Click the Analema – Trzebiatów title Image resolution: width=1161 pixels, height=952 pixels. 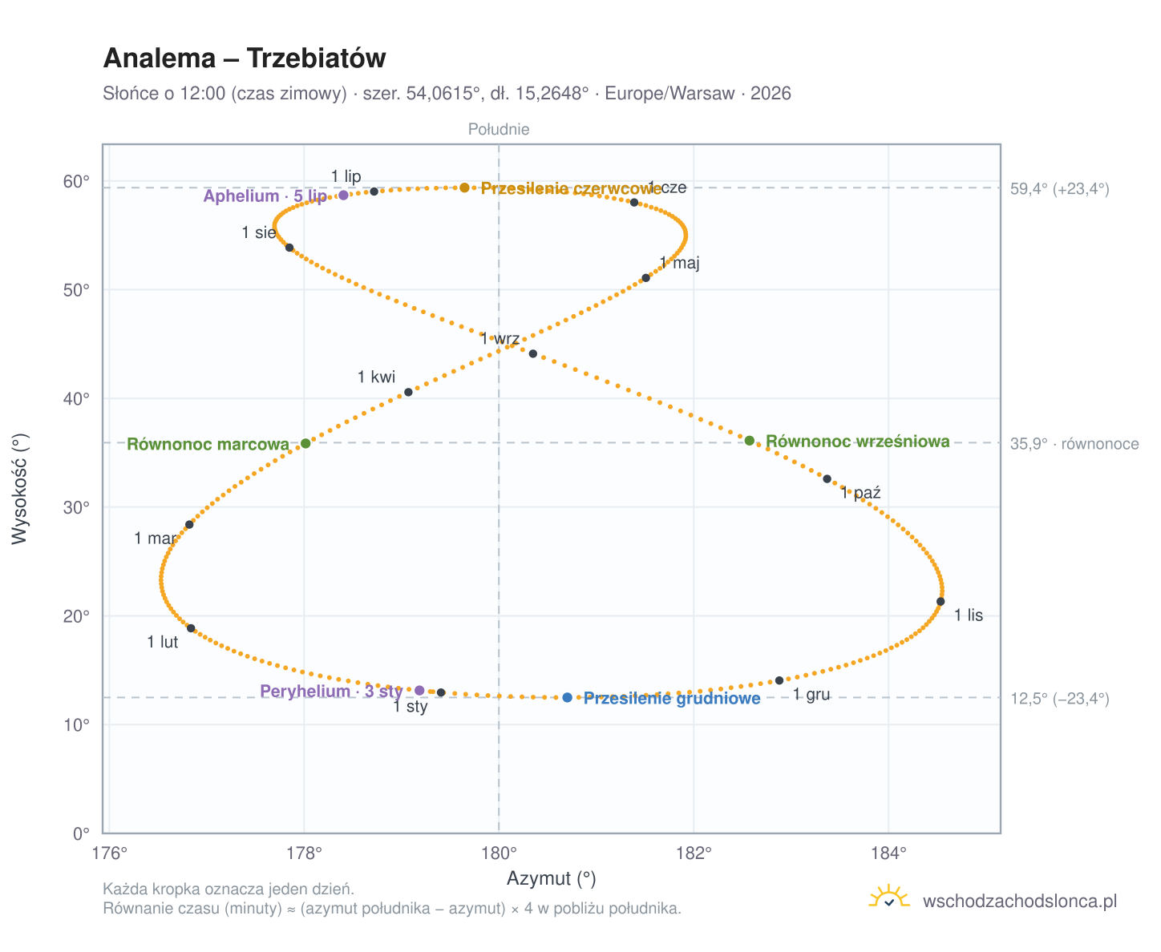245,58
